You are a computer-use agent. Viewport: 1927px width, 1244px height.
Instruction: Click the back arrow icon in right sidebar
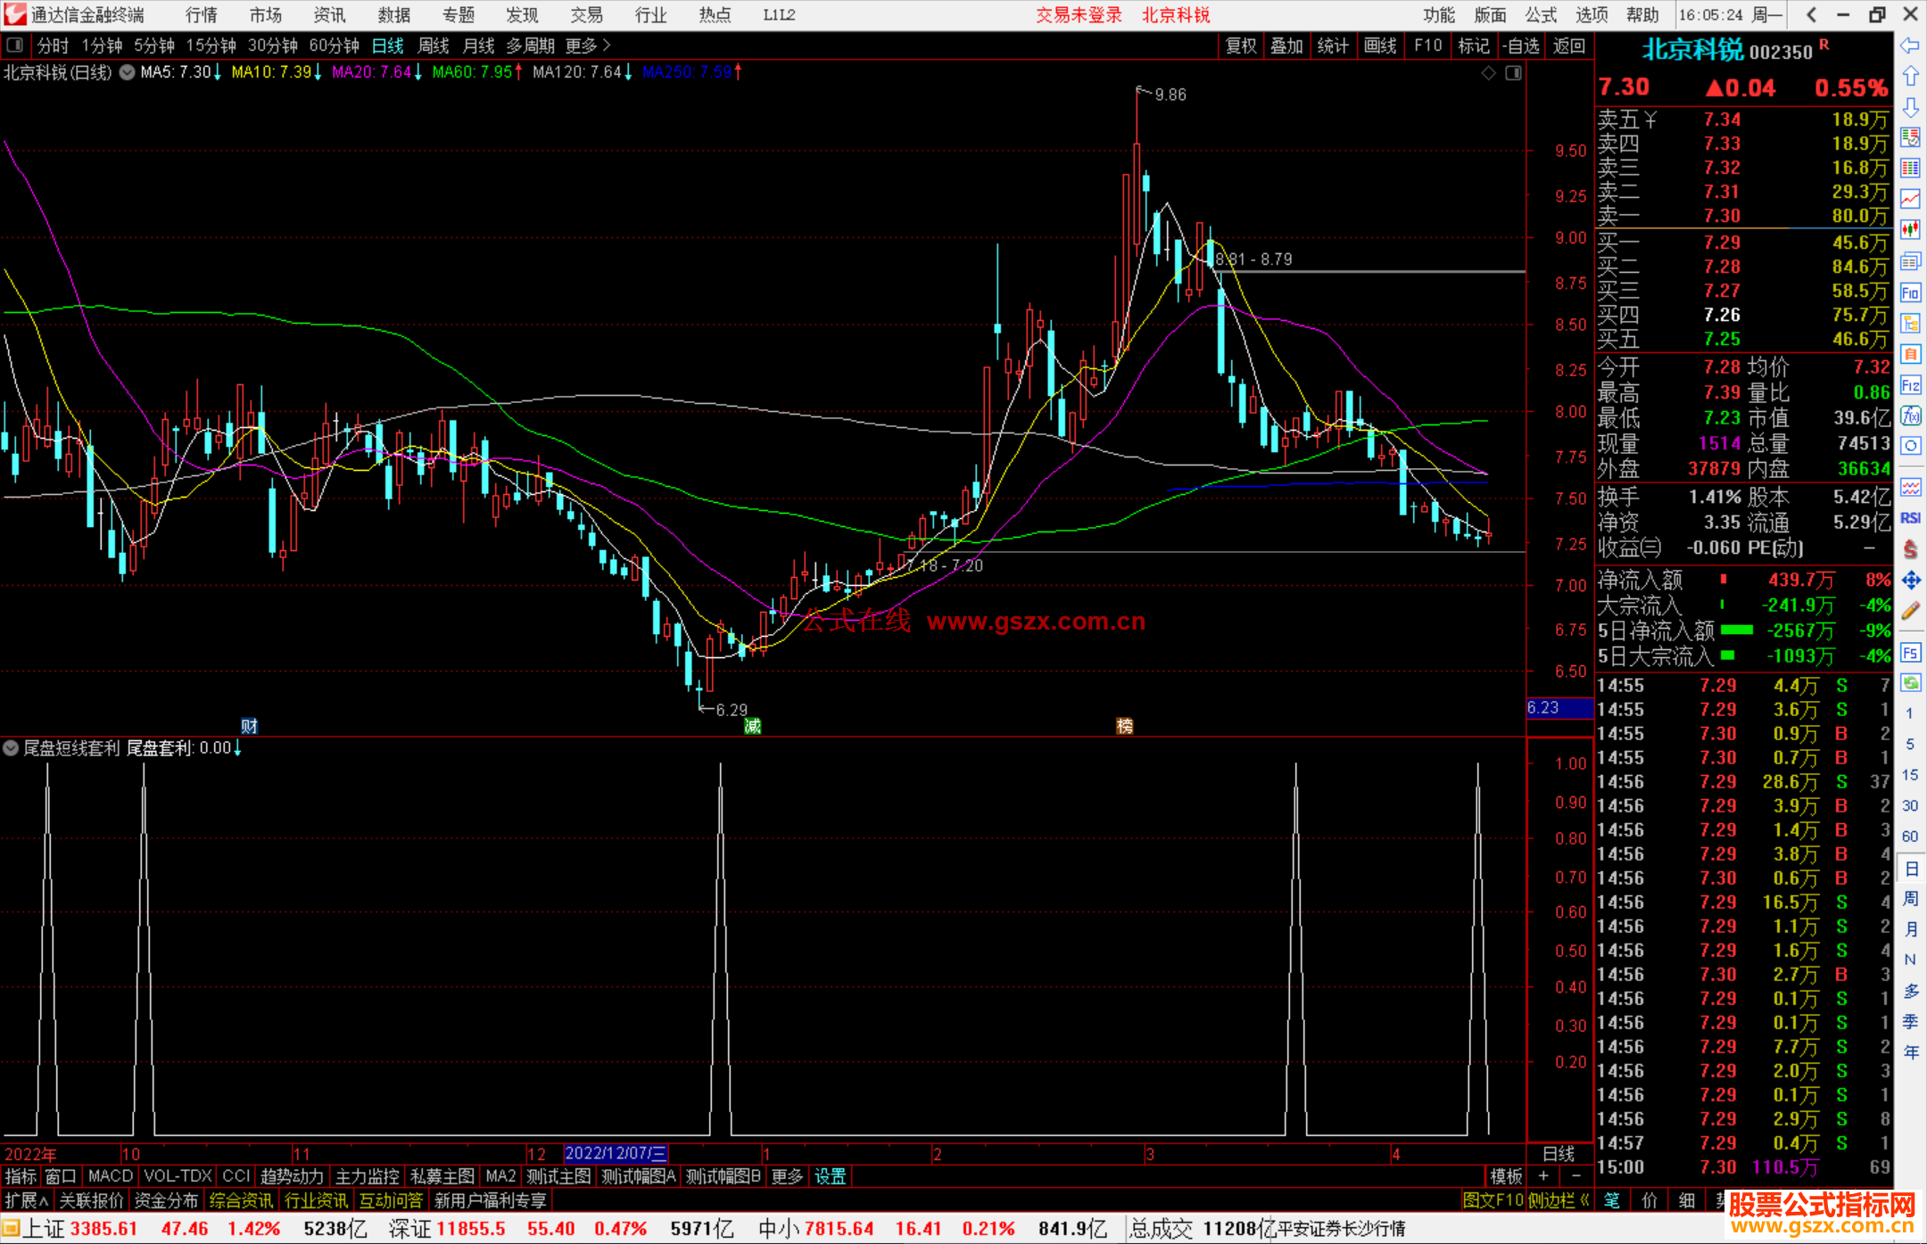coord(1910,45)
